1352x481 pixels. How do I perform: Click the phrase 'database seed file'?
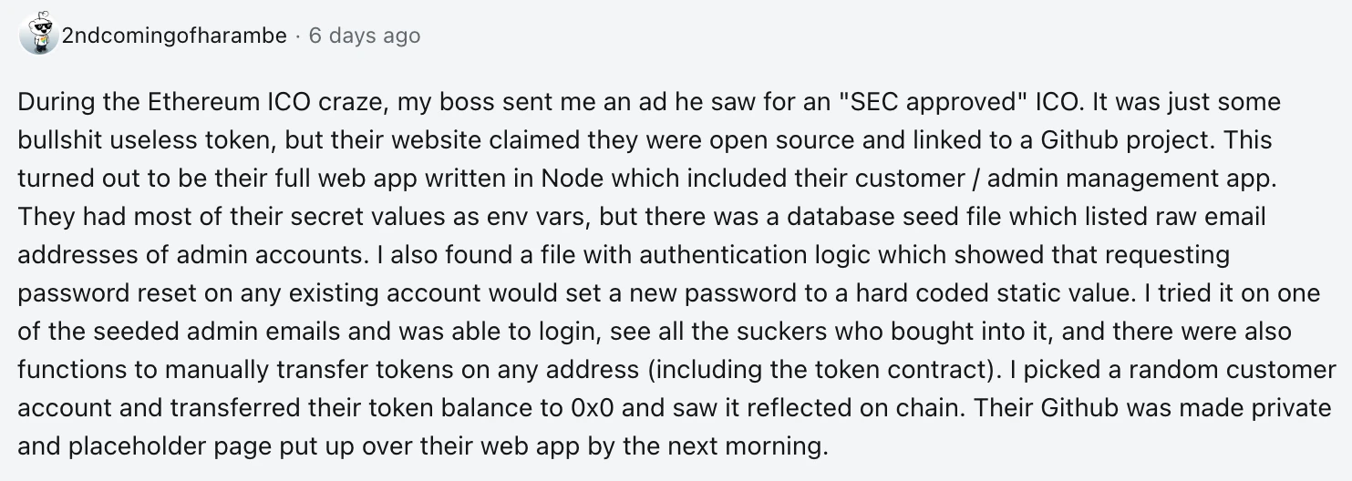point(797,220)
